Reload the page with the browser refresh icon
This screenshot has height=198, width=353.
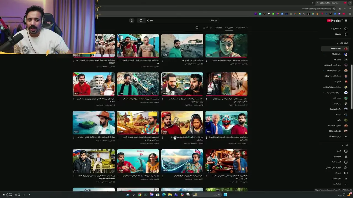(x=340, y=9)
